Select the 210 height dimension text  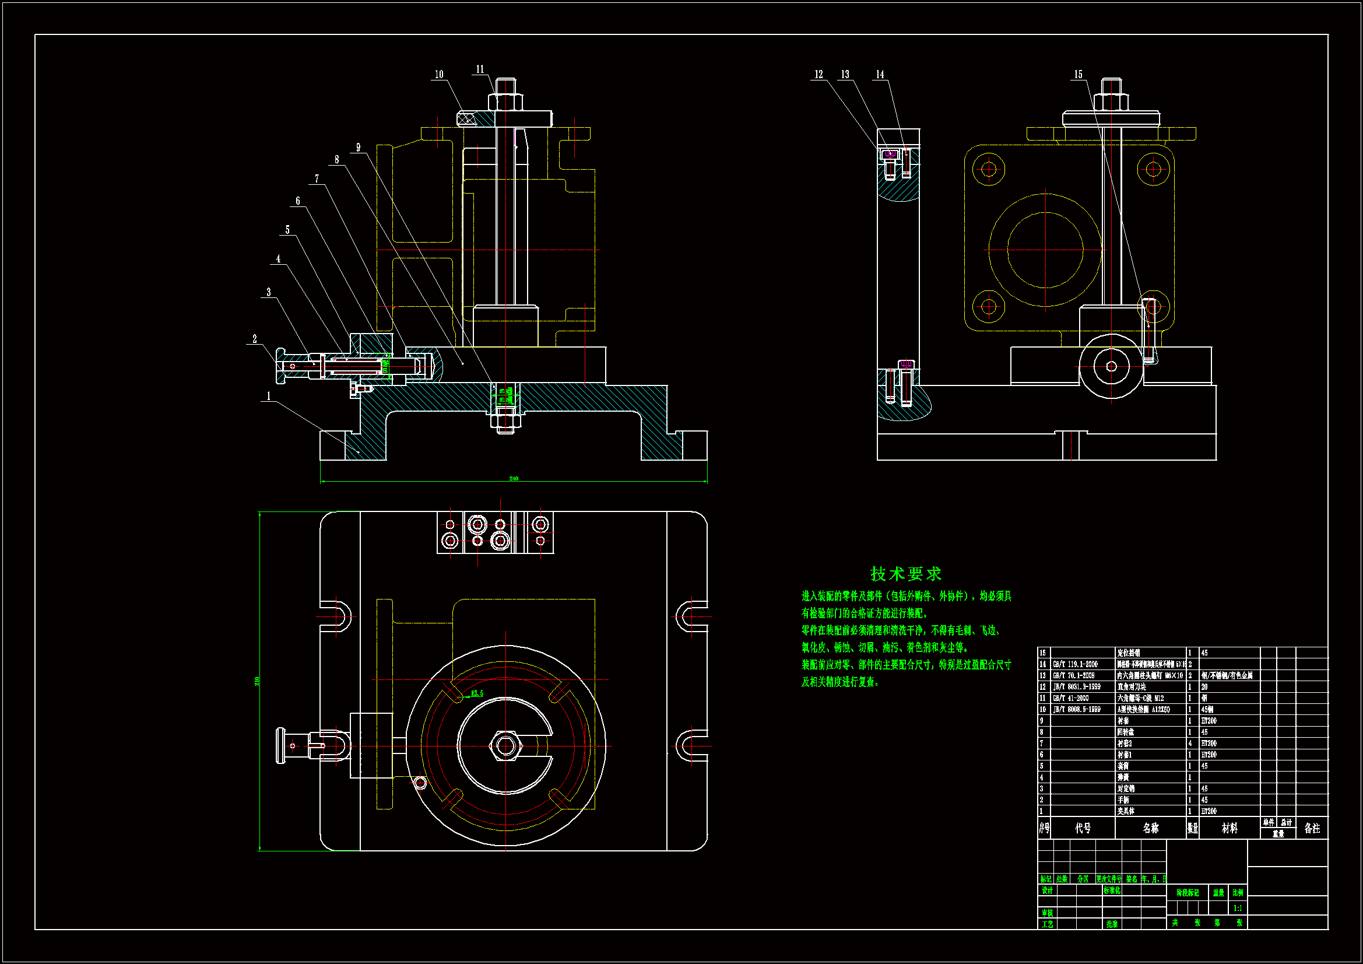pos(257,681)
